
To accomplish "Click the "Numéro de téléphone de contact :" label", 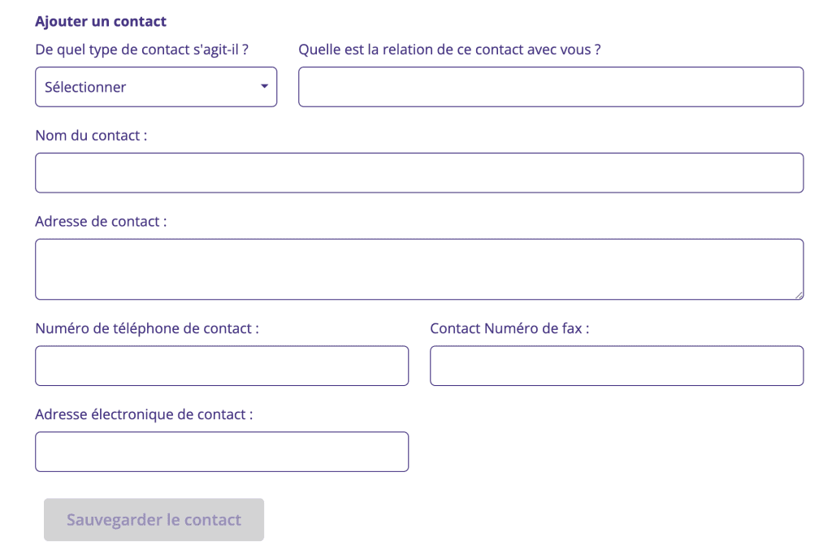I will pyautogui.click(x=147, y=328).
